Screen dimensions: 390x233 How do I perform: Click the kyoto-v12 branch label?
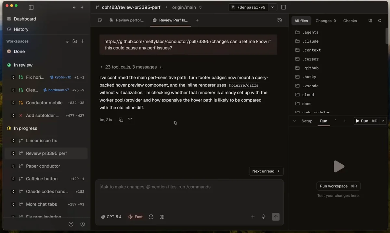click(60, 77)
